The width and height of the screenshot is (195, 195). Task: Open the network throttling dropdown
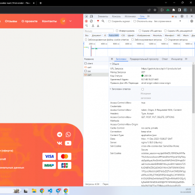coord(167,21)
